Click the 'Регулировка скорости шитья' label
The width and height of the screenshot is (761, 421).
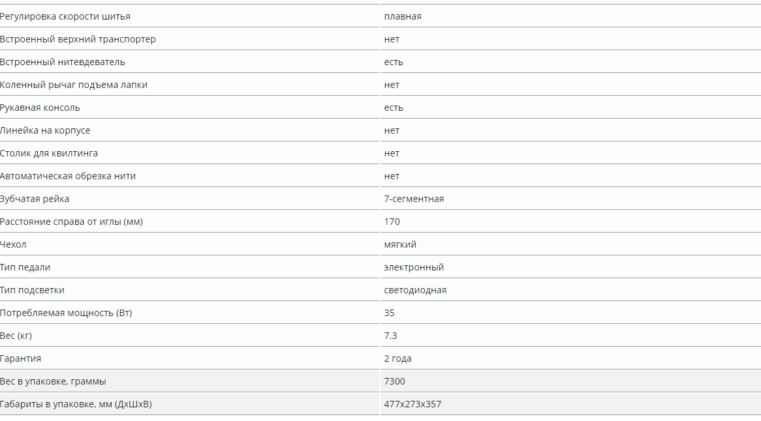(x=65, y=16)
